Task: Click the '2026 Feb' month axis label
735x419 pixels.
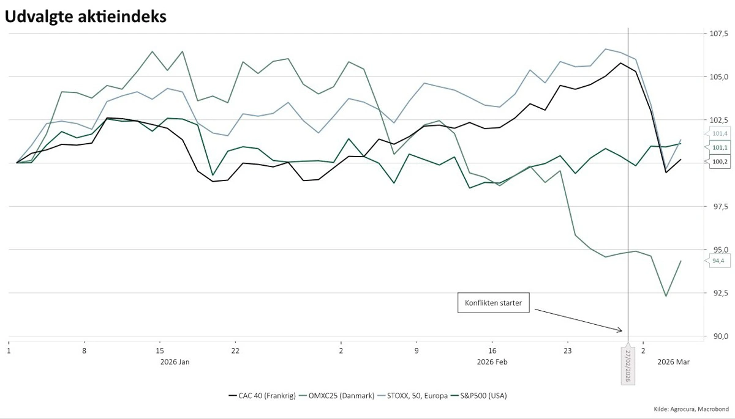Action: [492, 362]
